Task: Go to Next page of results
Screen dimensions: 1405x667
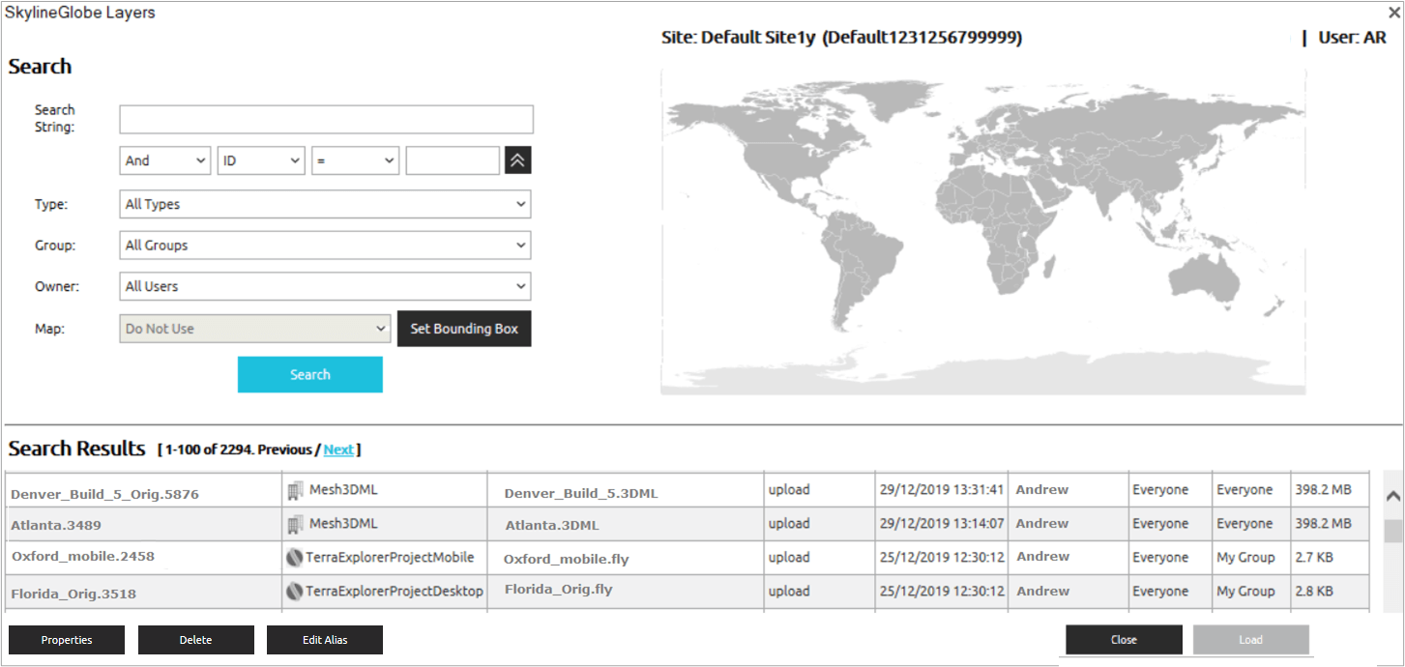Action: tap(338, 449)
